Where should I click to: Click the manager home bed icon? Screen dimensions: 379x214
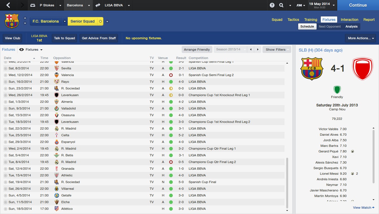tap(33, 5)
